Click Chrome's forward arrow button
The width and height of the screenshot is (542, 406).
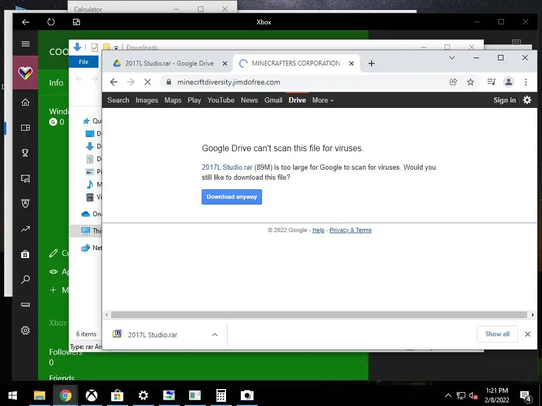pyautogui.click(x=131, y=82)
